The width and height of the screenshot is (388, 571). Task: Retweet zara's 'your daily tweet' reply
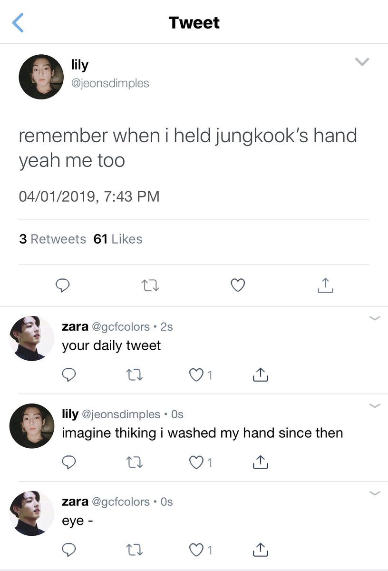[136, 375]
